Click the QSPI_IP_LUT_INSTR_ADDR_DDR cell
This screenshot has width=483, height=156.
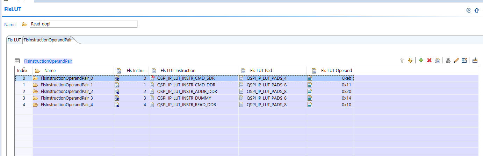(x=194, y=91)
